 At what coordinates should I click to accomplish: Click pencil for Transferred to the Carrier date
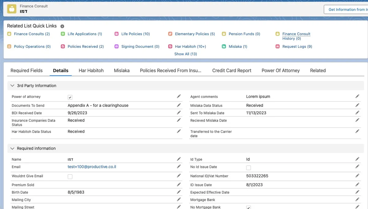[x=357, y=131]
